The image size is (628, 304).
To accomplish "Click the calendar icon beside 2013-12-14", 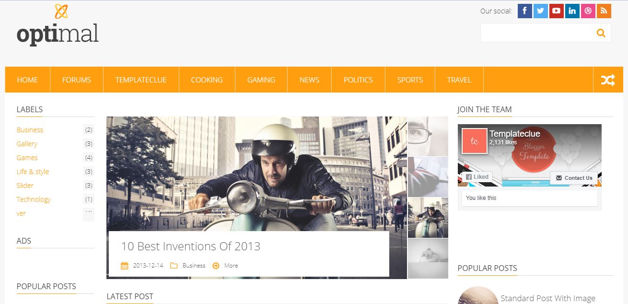I will point(125,266).
